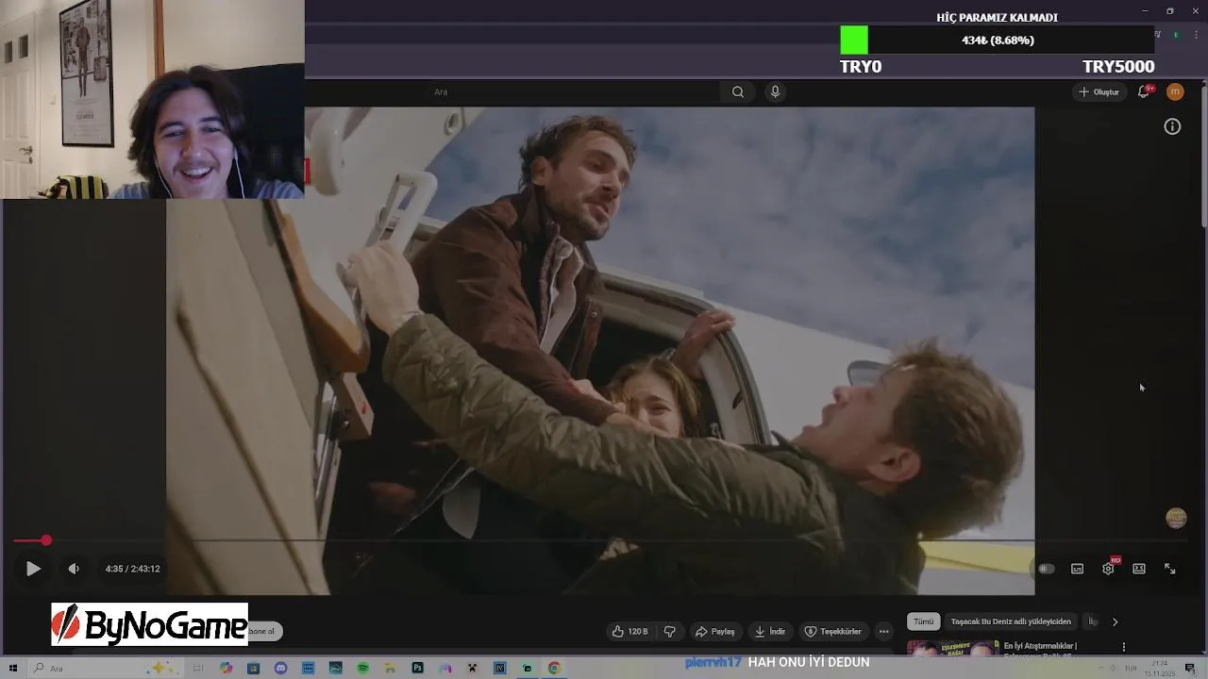Image resolution: width=1208 pixels, height=679 pixels.
Task: Open Windows Start menu
Action: pyautogui.click(x=13, y=668)
